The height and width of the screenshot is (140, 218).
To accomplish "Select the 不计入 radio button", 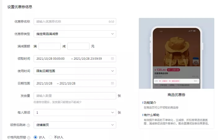I will 50,137.
